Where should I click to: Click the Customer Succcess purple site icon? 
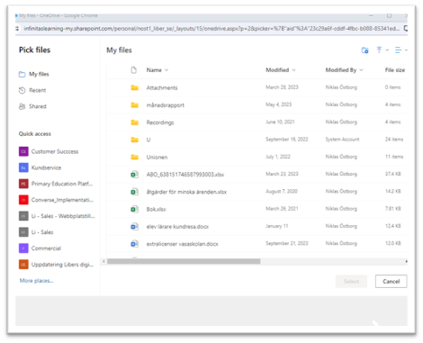pos(23,151)
